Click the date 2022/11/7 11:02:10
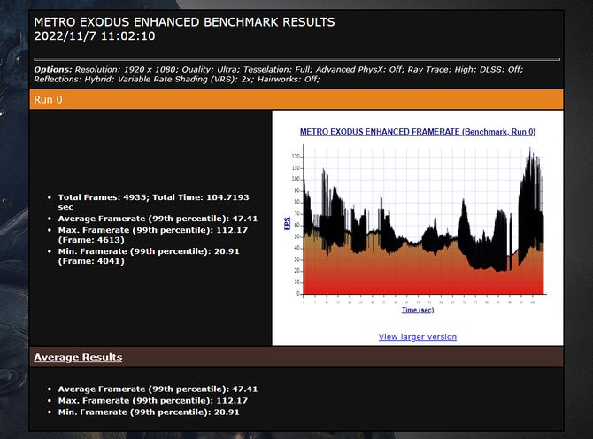 [95, 36]
